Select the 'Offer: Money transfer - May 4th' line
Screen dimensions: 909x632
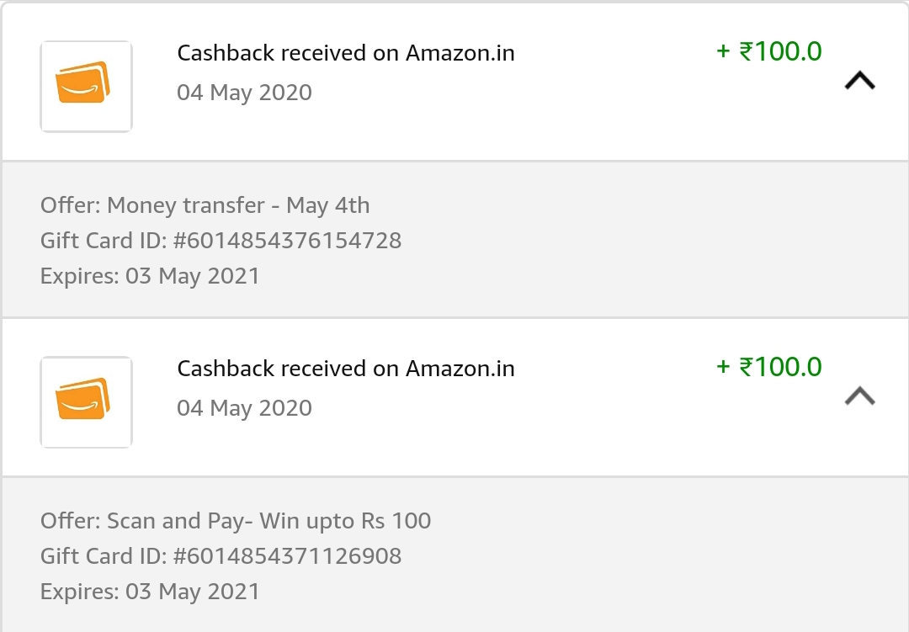coord(205,205)
